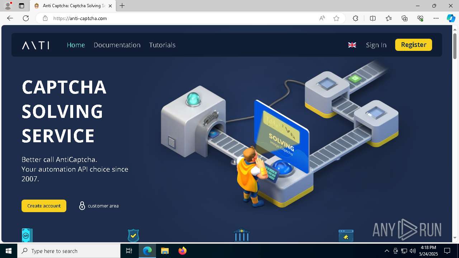459x258 pixels.
Task: Open Settings and more ellipsis menu
Action: coord(436,18)
